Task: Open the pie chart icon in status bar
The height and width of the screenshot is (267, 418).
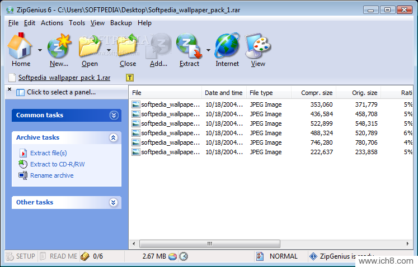Action: (172, 256)
